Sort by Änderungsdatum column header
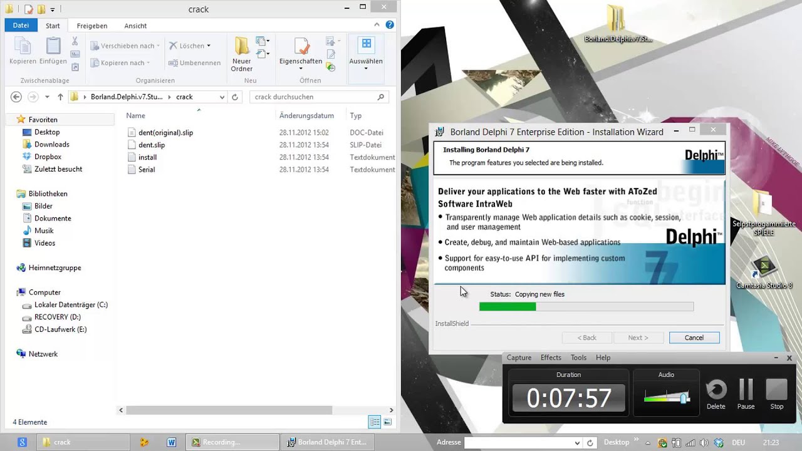This screenshot has width=802, height=451. [306, 116]
